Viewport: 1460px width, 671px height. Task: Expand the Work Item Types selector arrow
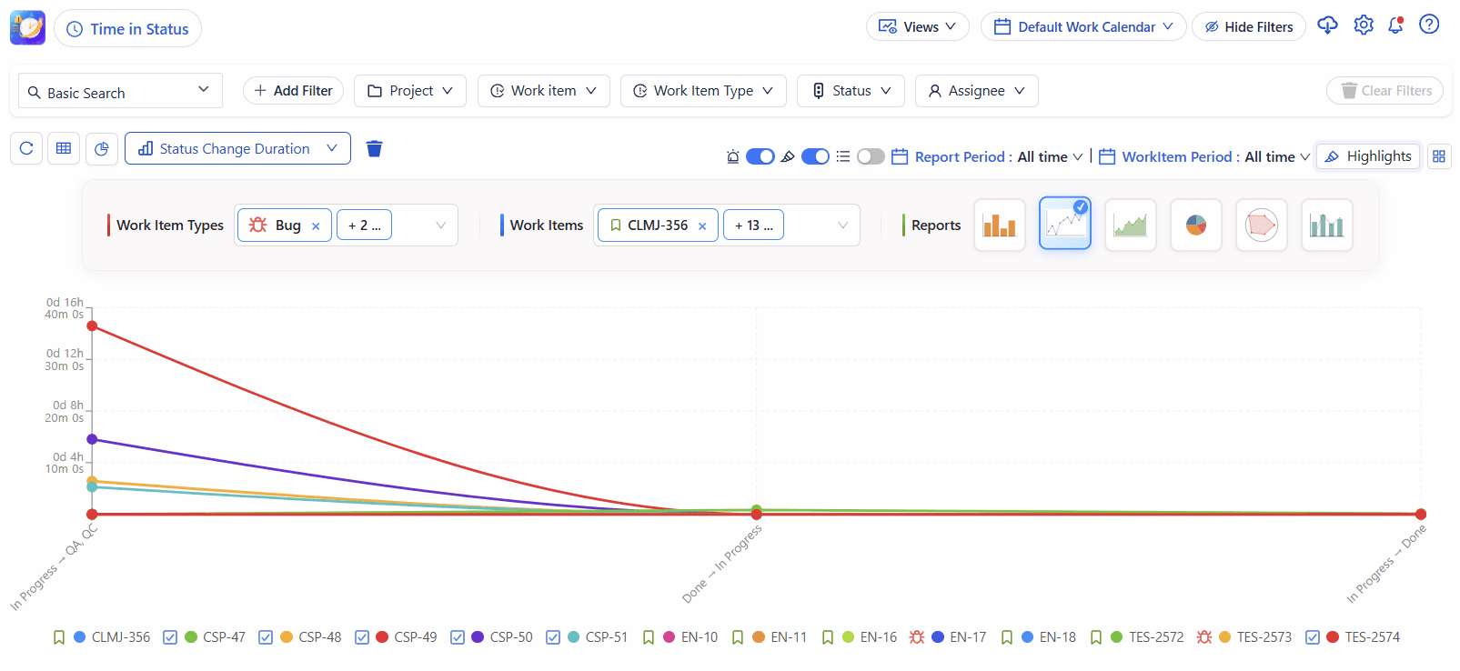coord(441,225)
